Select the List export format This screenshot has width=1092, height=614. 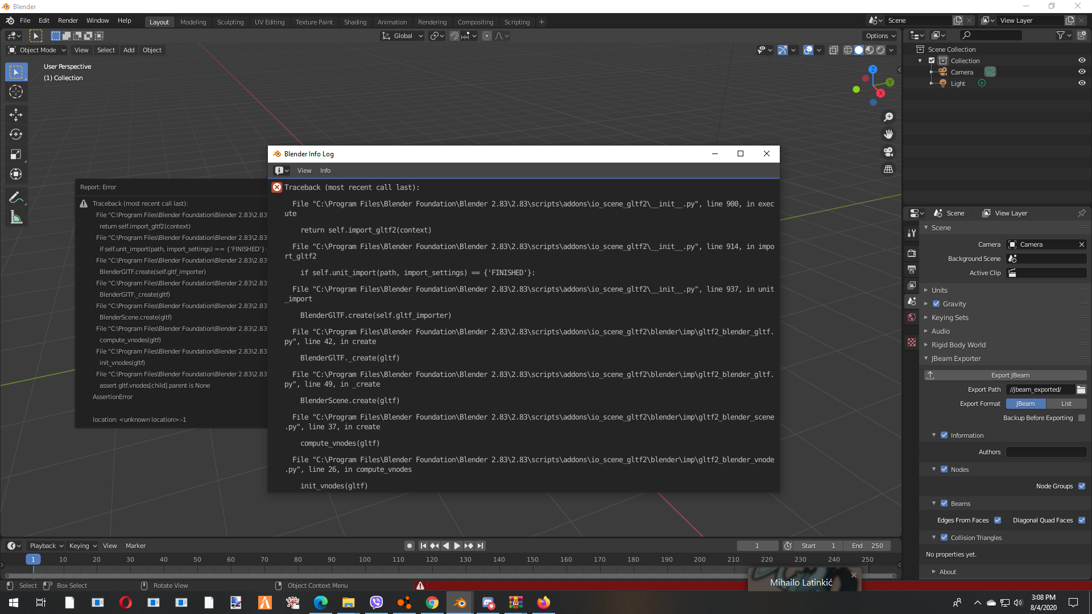point(1066,404)
